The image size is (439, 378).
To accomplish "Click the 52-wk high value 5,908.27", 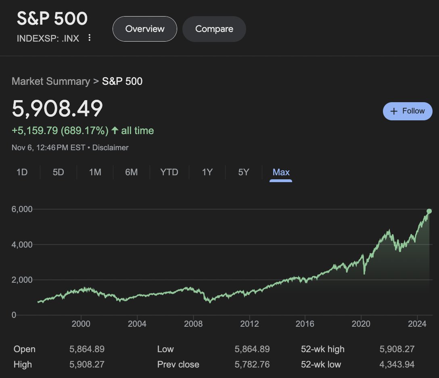I will tap(397, 349).
